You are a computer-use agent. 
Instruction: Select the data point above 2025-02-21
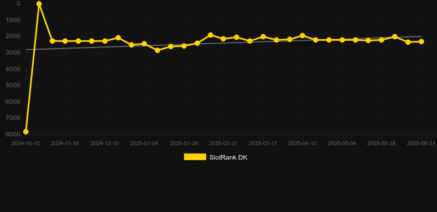223,39
